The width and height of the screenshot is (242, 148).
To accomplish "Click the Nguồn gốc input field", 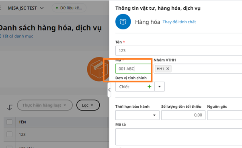I will (225, 115).
